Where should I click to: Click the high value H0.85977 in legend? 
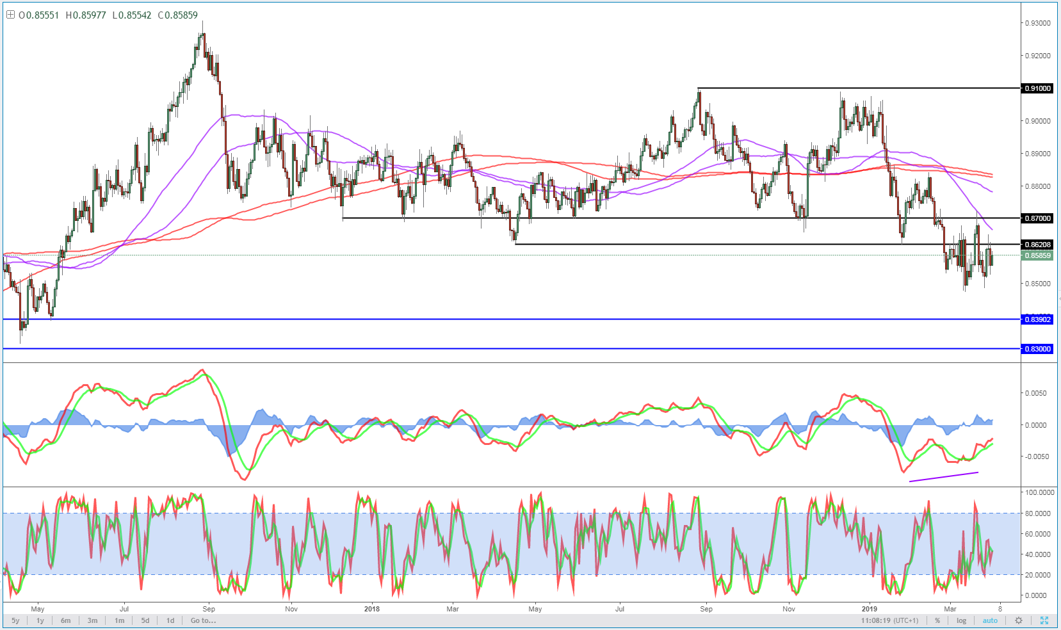click(x=86, y=15)
